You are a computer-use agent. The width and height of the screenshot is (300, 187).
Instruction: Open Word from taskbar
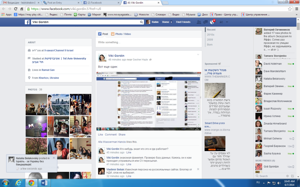[x=44, y=183]
